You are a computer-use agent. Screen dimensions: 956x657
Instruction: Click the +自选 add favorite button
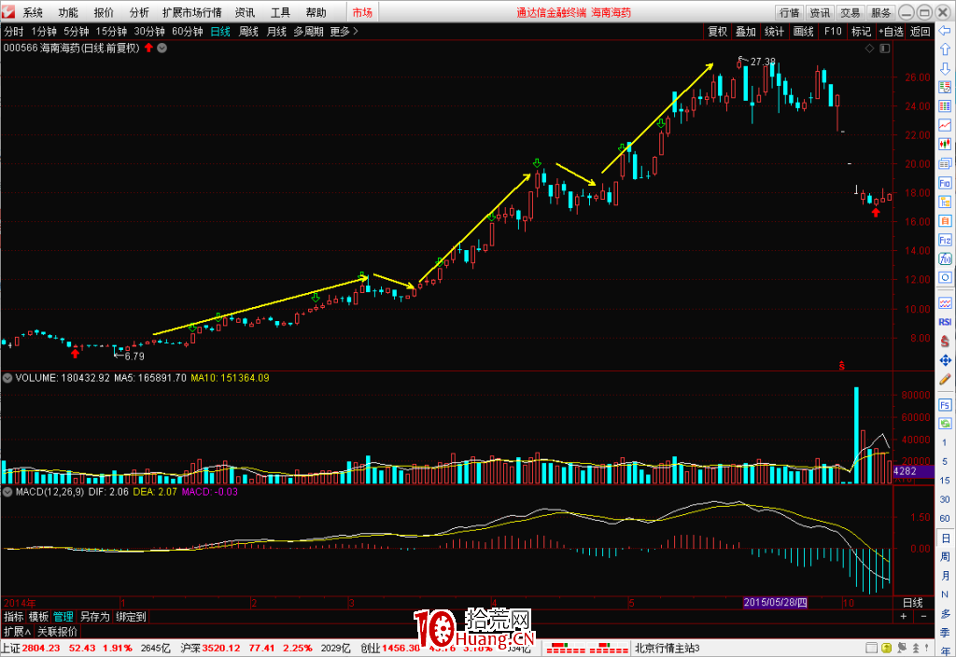click(x=891, y=31)
